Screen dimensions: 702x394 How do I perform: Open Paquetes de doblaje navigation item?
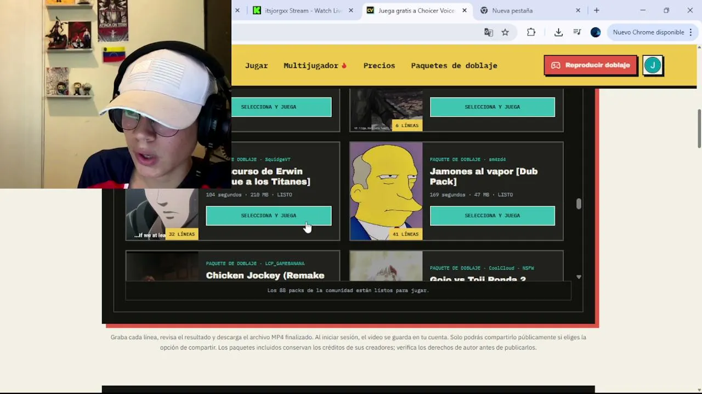(x=454, y=65)
